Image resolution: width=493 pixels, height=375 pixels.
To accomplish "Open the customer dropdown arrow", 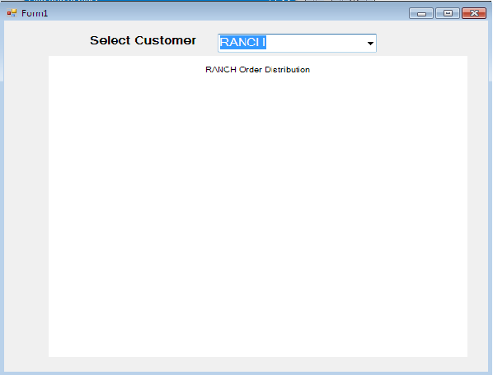I will tap(370, 43).
